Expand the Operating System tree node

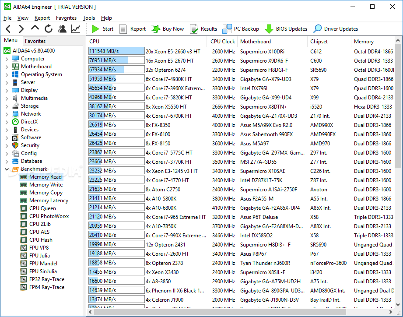(7, 75)
